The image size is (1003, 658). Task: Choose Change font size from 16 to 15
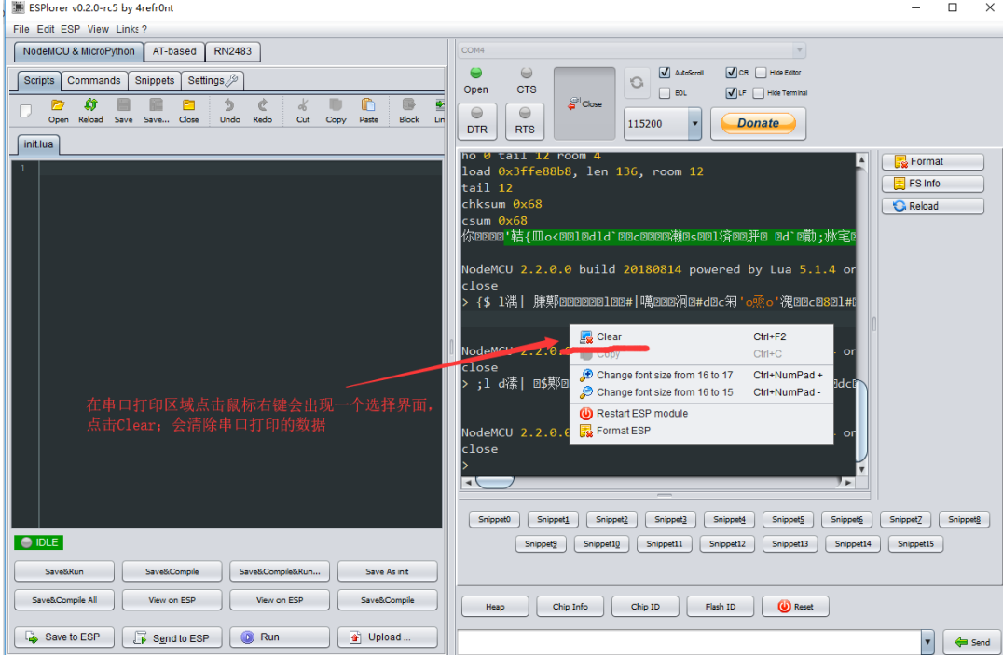701,392
